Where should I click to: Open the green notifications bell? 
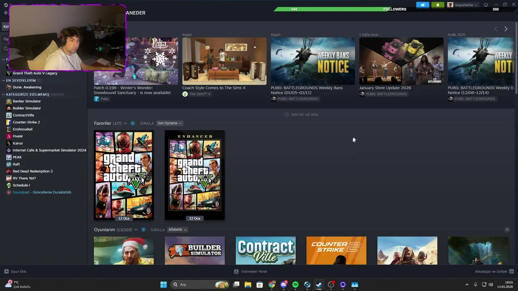click(x=437, y=5)
